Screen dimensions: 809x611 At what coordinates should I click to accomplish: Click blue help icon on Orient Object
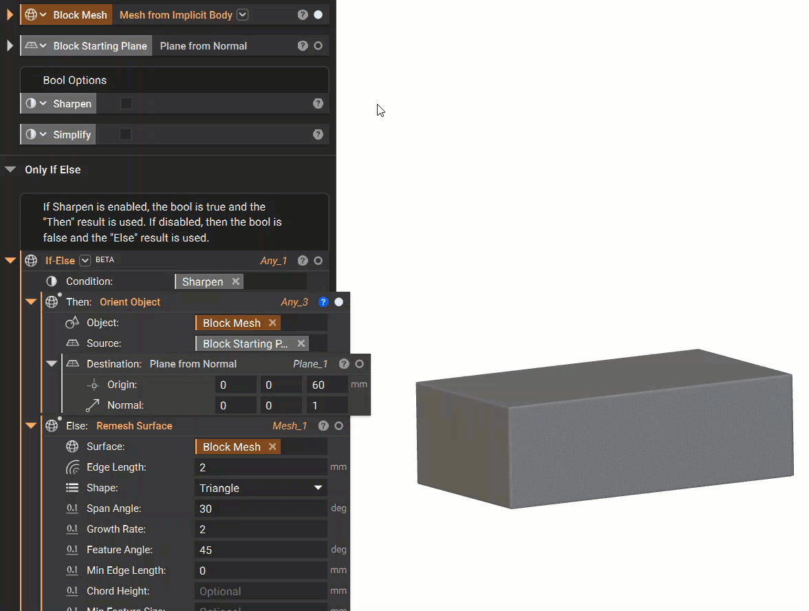point(323,302)
